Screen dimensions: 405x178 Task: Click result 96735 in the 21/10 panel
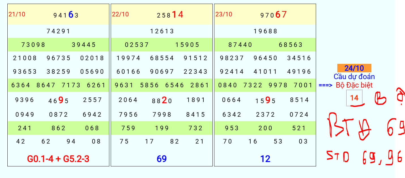click(x=59, y=58)
